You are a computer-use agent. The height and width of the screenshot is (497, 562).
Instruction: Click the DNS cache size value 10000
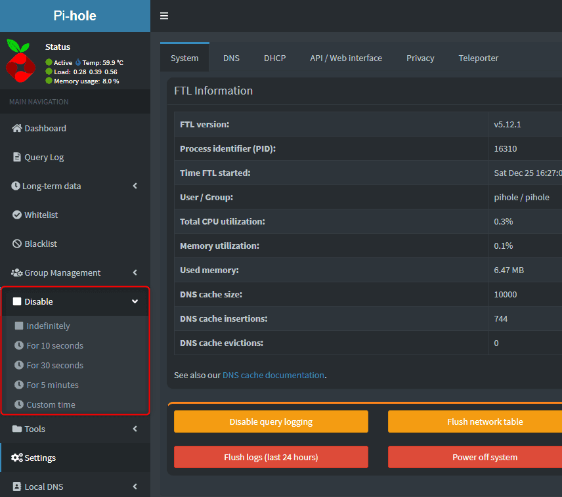506,294
